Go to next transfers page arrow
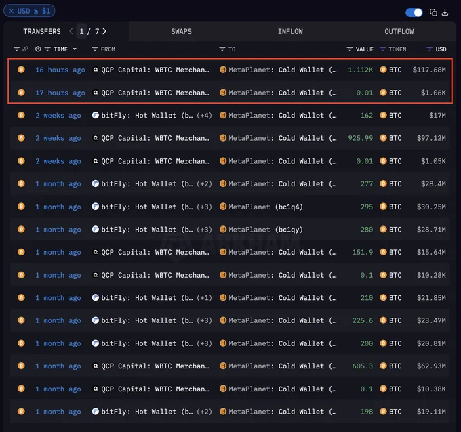 point(104,31)
